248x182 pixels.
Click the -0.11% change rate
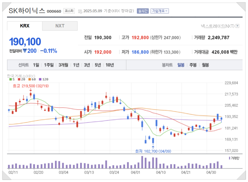(48, 51)
